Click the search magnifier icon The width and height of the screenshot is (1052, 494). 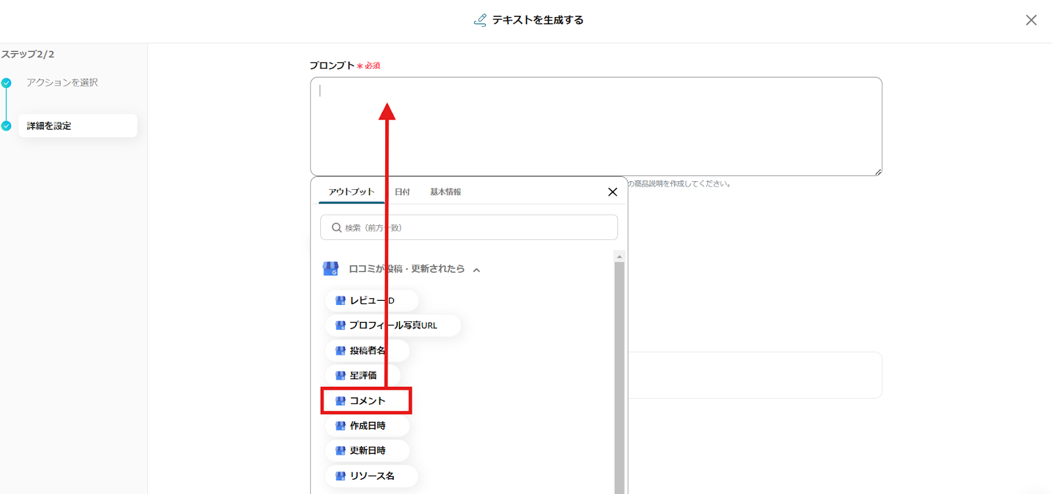[x=337, y=228]
